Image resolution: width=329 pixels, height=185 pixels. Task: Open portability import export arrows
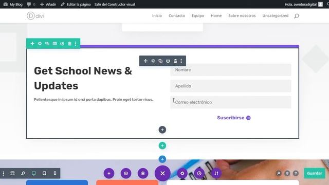click(x=216, y=173)
